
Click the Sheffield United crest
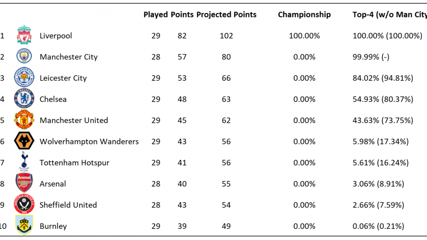pos(24,204)
